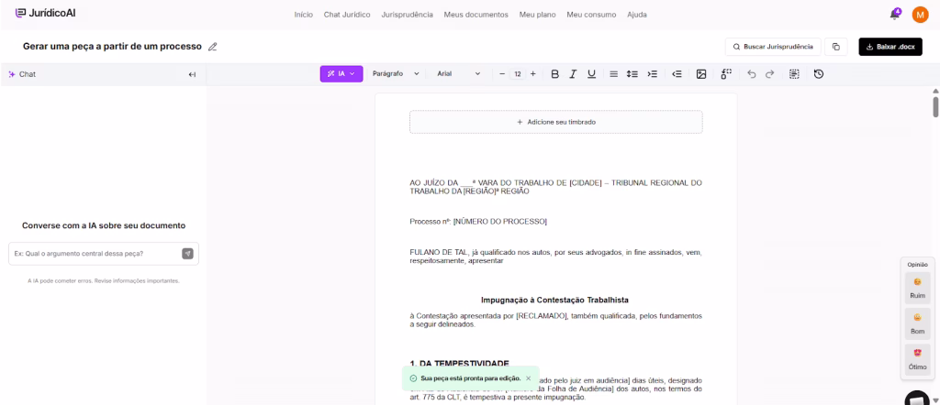Viewport: 940px width, 405px height.
Task: Open text alignment options
Action: [613, 74]
